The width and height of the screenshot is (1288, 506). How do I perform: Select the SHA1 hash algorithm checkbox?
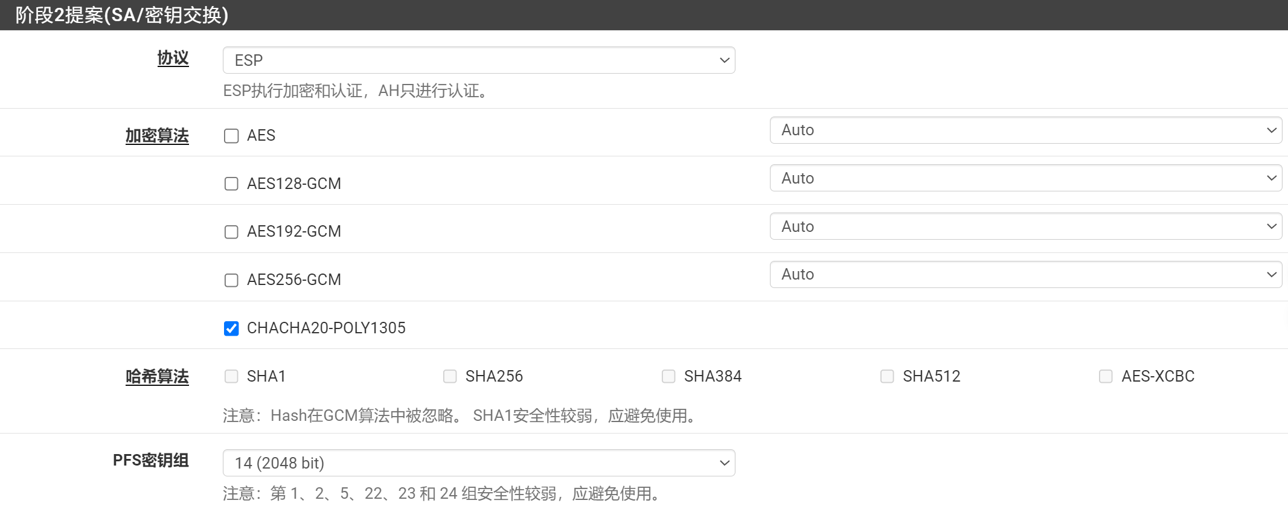click(231, 376)
